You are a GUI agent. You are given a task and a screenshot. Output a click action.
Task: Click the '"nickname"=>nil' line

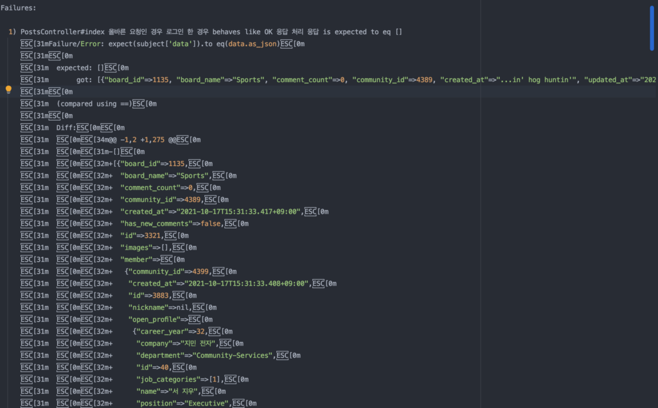pos(118,308)
